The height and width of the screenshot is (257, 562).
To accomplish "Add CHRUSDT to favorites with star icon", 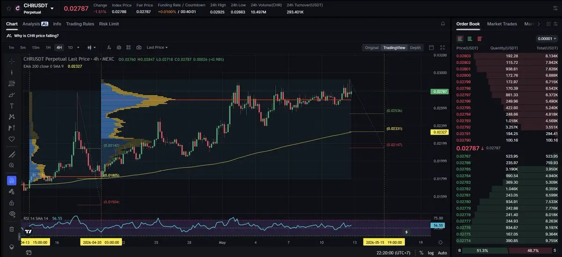I will [8, 8].
